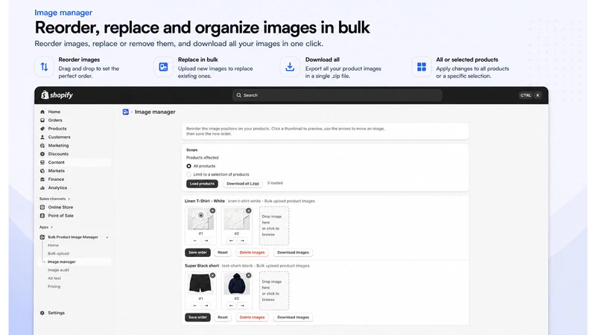596x335 pixels.
Task: Reset order for Linen T-Shirt - White
Action: [222, 252]
